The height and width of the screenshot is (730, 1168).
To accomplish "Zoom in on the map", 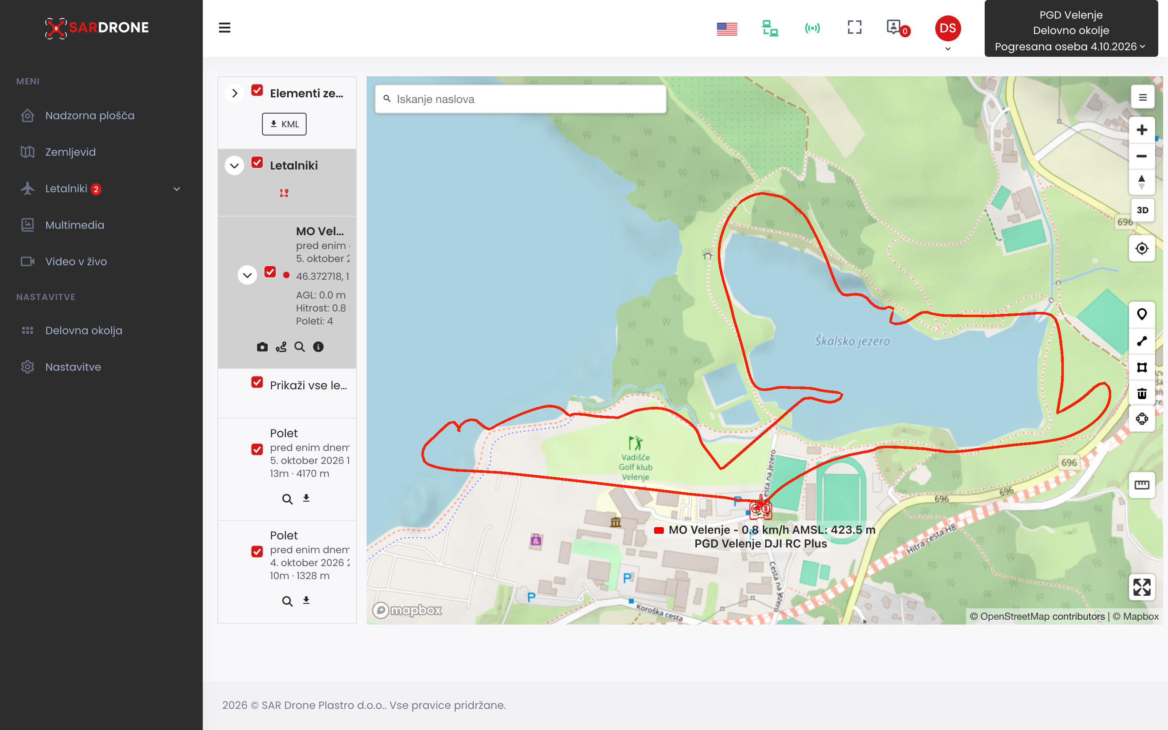I will click(1142, 130).
